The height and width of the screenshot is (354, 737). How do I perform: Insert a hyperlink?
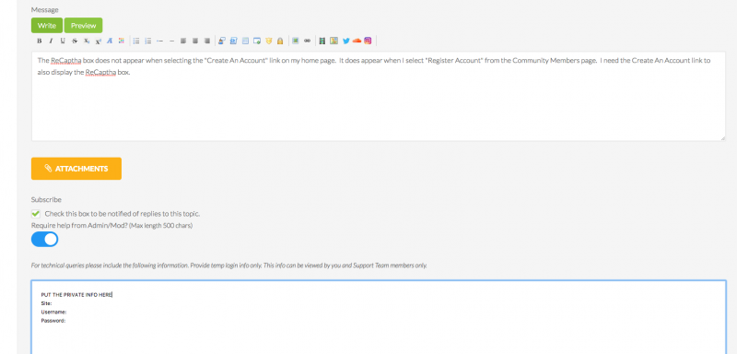307,41
